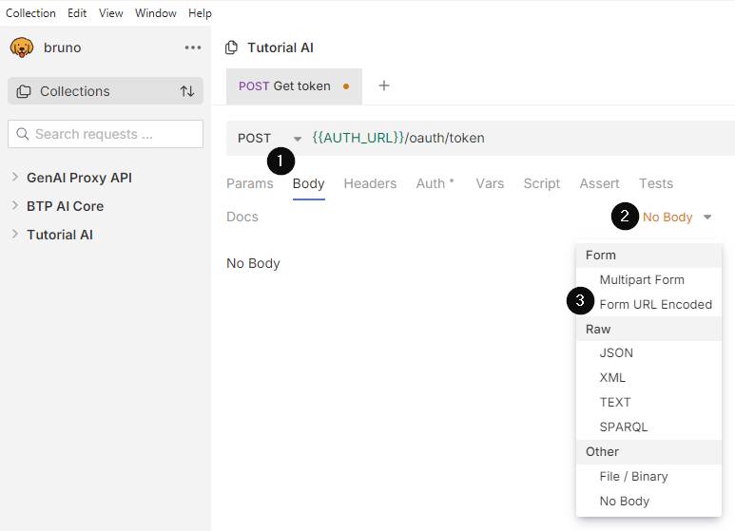Switch to the Script tab

point(541,183)
